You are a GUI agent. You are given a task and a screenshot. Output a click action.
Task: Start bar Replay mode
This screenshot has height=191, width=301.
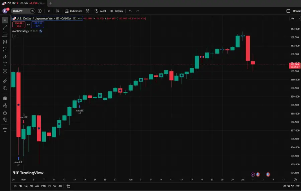117,11
